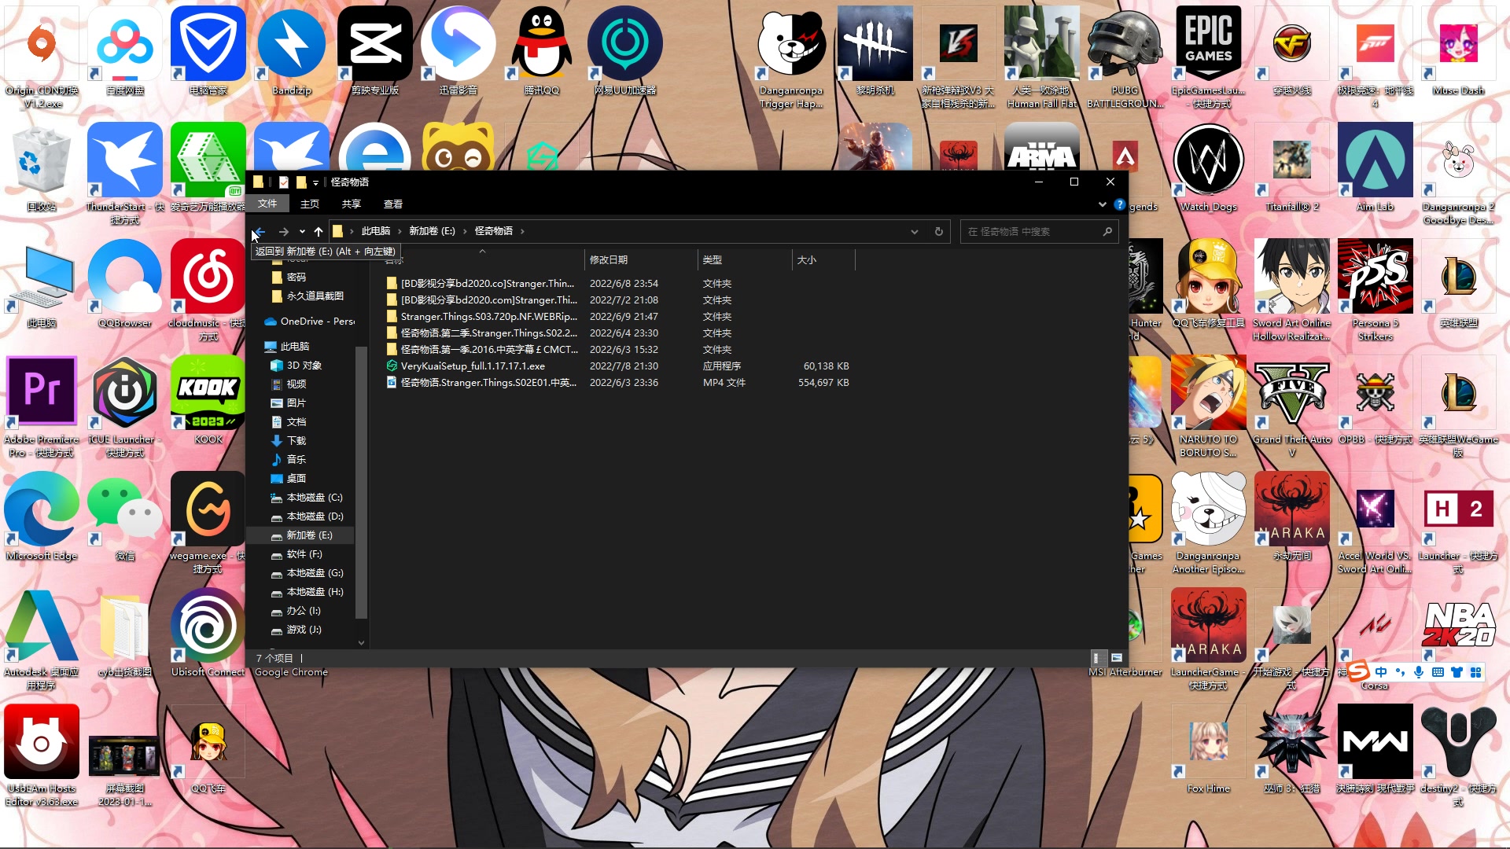The image size is (1510, 849).
Task: Expand the Explorer ribbon chevron
Action: click(1102, 204)
